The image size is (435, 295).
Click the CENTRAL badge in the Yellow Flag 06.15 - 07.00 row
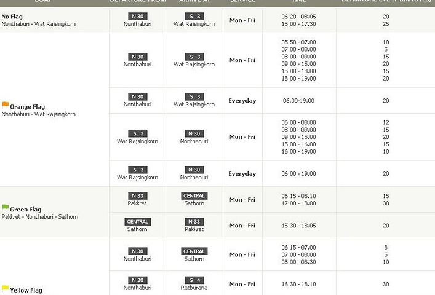click(194, 251)
